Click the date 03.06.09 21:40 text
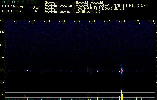Screen dimensions: 157x100 13,11
